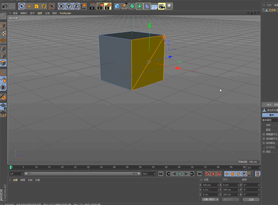This screenshot has width=278, height=205.
Task: Toggle Z axis lock
Action: pos(76,6)
